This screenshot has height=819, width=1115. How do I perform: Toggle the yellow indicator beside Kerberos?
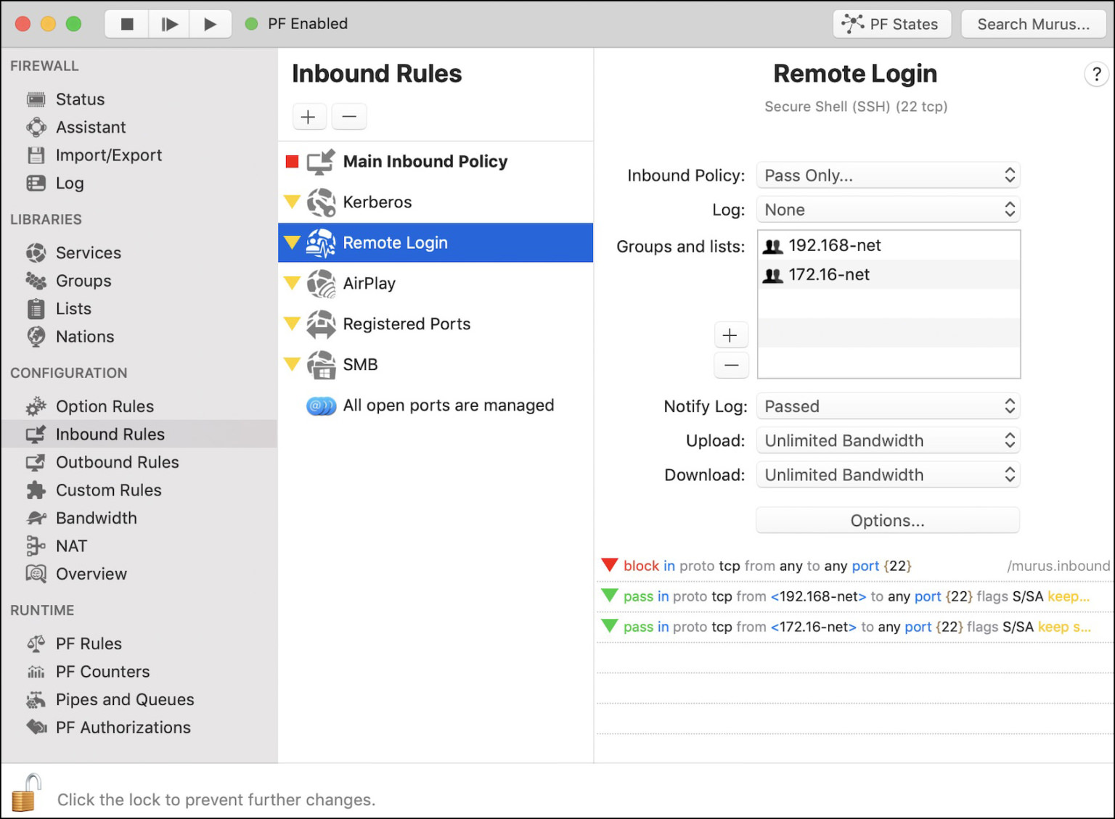tap(292, 202)
